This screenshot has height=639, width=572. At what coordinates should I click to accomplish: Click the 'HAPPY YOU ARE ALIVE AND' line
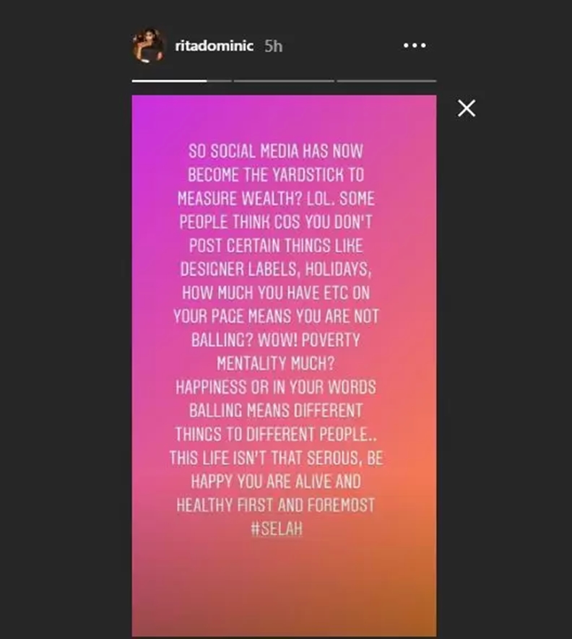275,481
